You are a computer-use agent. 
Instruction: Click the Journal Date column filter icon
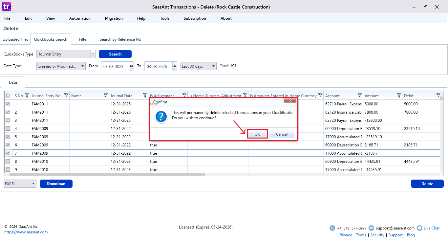pyautogui.click(x=145, y=96)
